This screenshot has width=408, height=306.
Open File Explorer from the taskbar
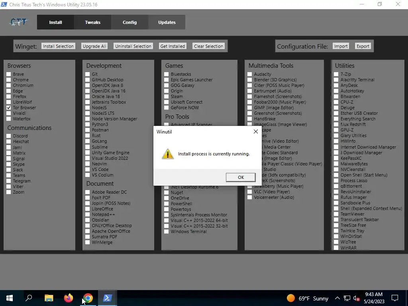click(49, 298)
